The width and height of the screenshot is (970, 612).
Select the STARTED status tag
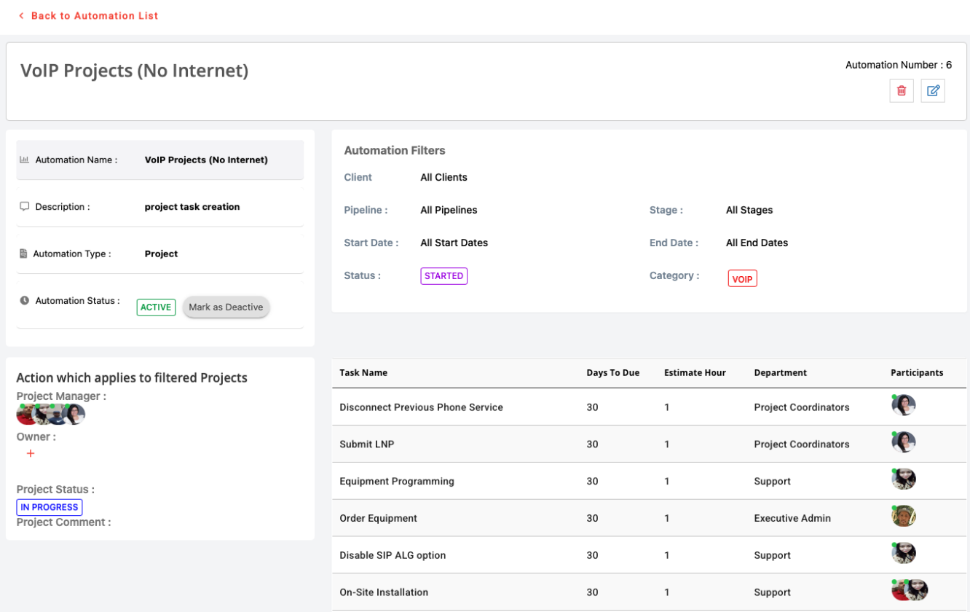pos(443,276)
